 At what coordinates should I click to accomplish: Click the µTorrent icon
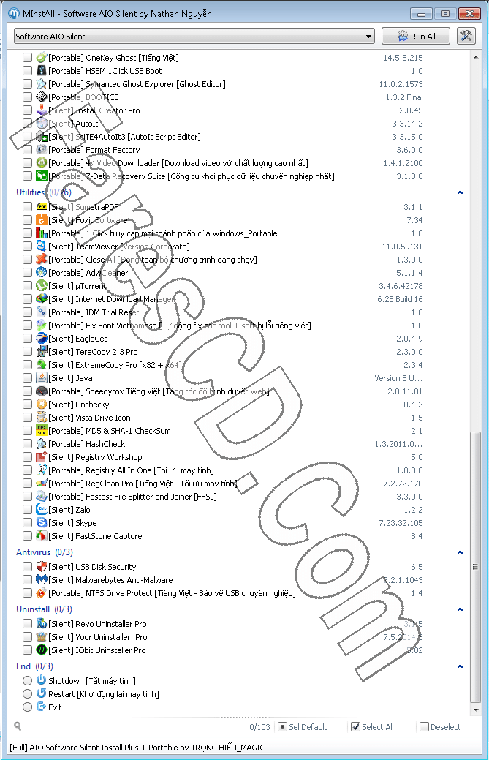tap(42, 286)
